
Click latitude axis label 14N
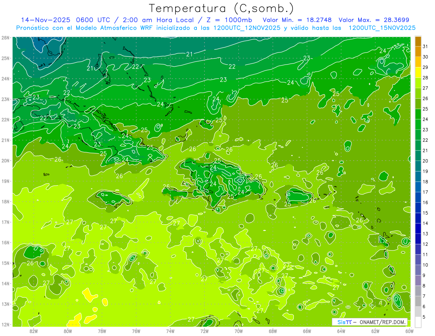point(5,283)
